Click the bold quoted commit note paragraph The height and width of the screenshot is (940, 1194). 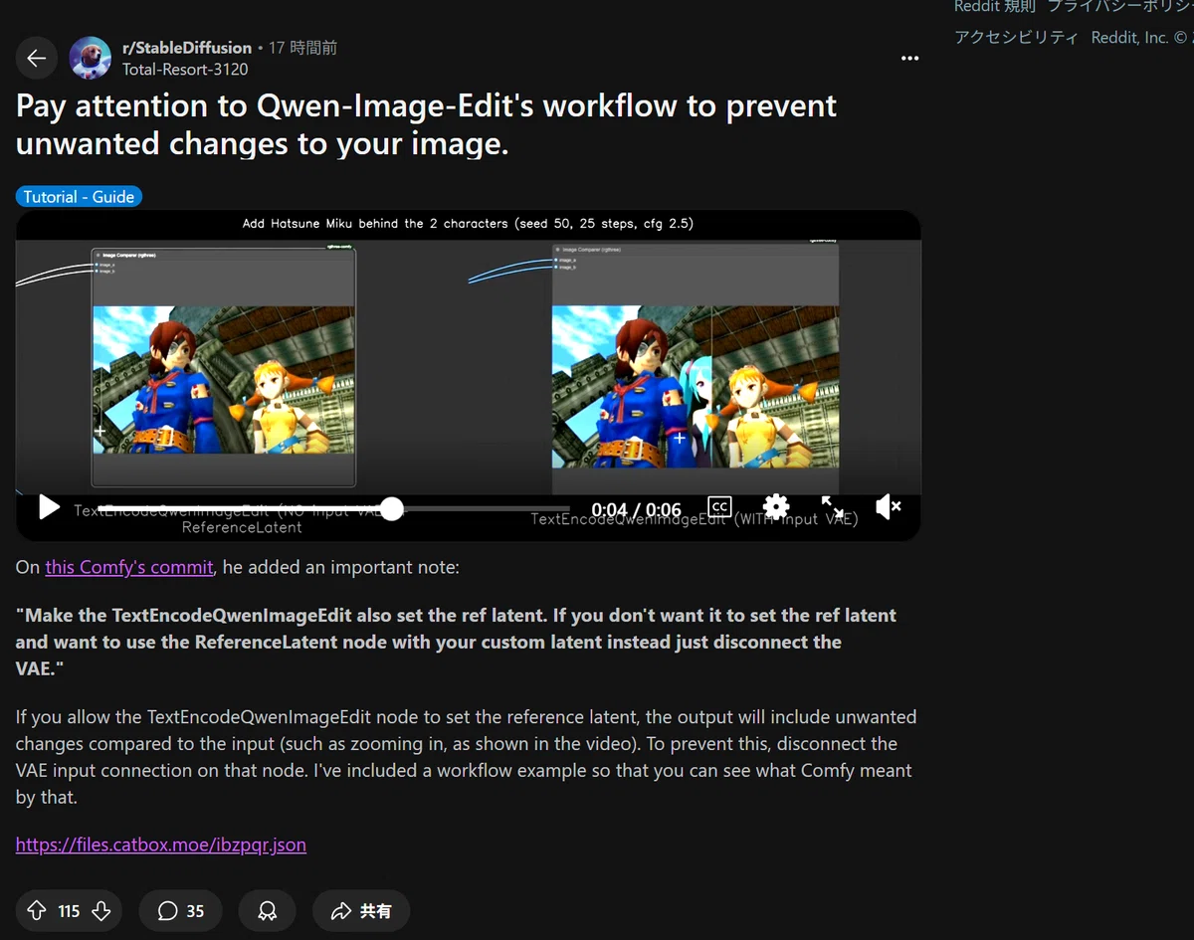pos(456,642)
